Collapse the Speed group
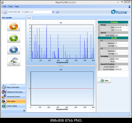Viewport: 132px width, 123px height. coord(99,33)
